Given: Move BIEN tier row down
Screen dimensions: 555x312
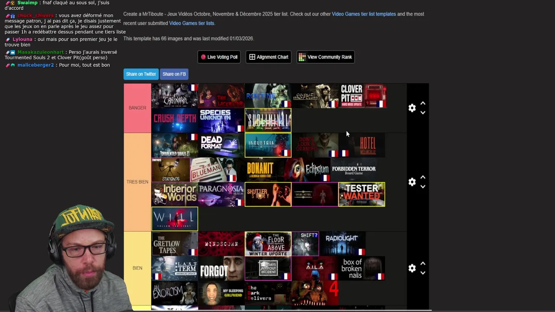Looking at the screenshot, I should [423, 273].
